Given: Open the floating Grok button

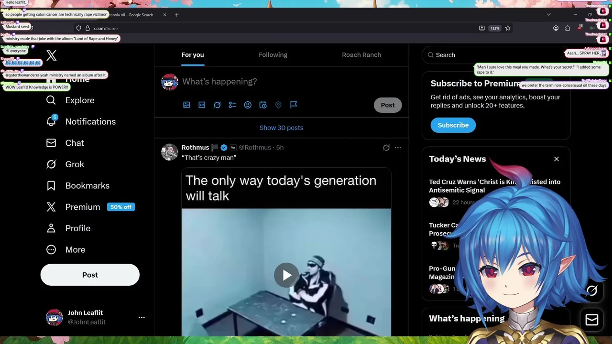Looking at the screenshot, I should point(592,290).
